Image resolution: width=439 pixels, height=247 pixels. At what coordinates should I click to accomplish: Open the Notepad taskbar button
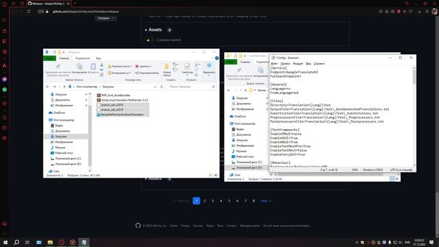(84, 242)
